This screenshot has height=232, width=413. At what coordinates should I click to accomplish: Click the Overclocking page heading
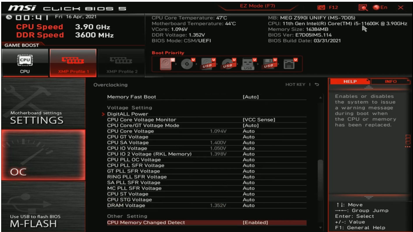[x=110, y=85]
